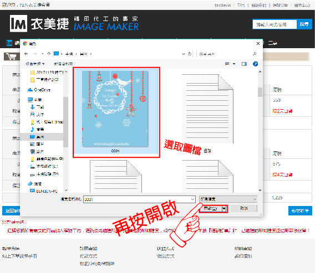This screenshot has width=315, height=273.
Task: Select document file below 0001 thumbnail
Action: point(116,176)
